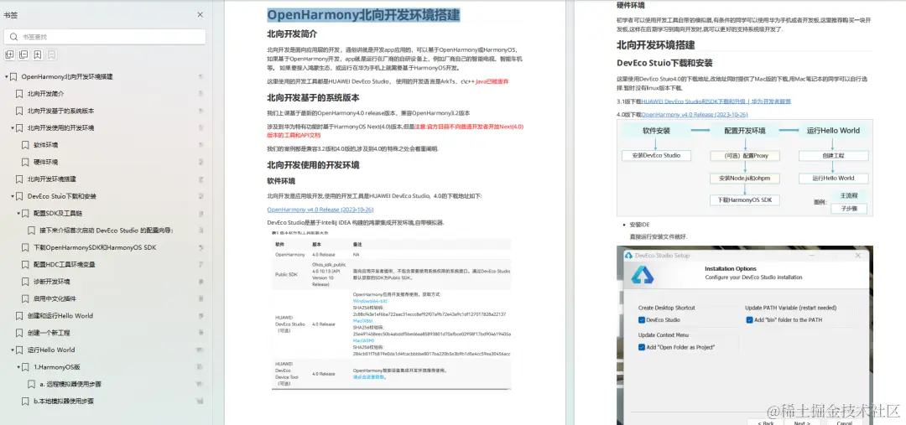
Task: Click the bookmark icon beside 创建一个新工程
Action: pos(19,333)
